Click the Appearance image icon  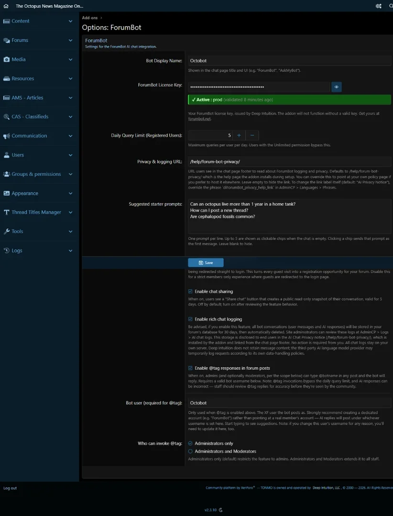click(7, 193)
